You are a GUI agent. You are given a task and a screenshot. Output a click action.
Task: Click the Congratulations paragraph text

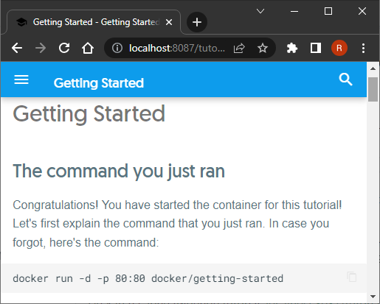(x=177, y=224)
